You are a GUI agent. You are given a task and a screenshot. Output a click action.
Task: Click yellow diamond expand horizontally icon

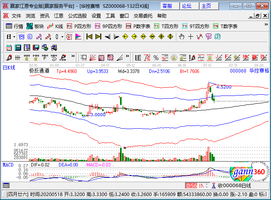pyautogui.click(x=143, y=37)
